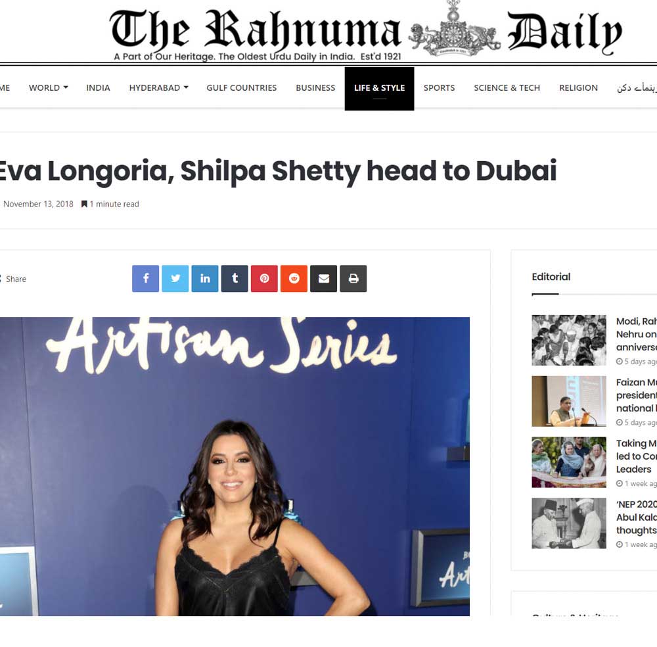The height and width of the screenshot is (647, 657).
Task: Post the article to Reddit
Action: tap(294, 278)
